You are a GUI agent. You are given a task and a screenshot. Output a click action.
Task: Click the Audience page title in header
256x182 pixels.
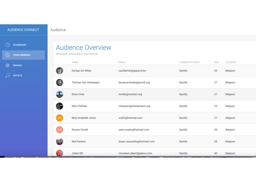point(58,30)
